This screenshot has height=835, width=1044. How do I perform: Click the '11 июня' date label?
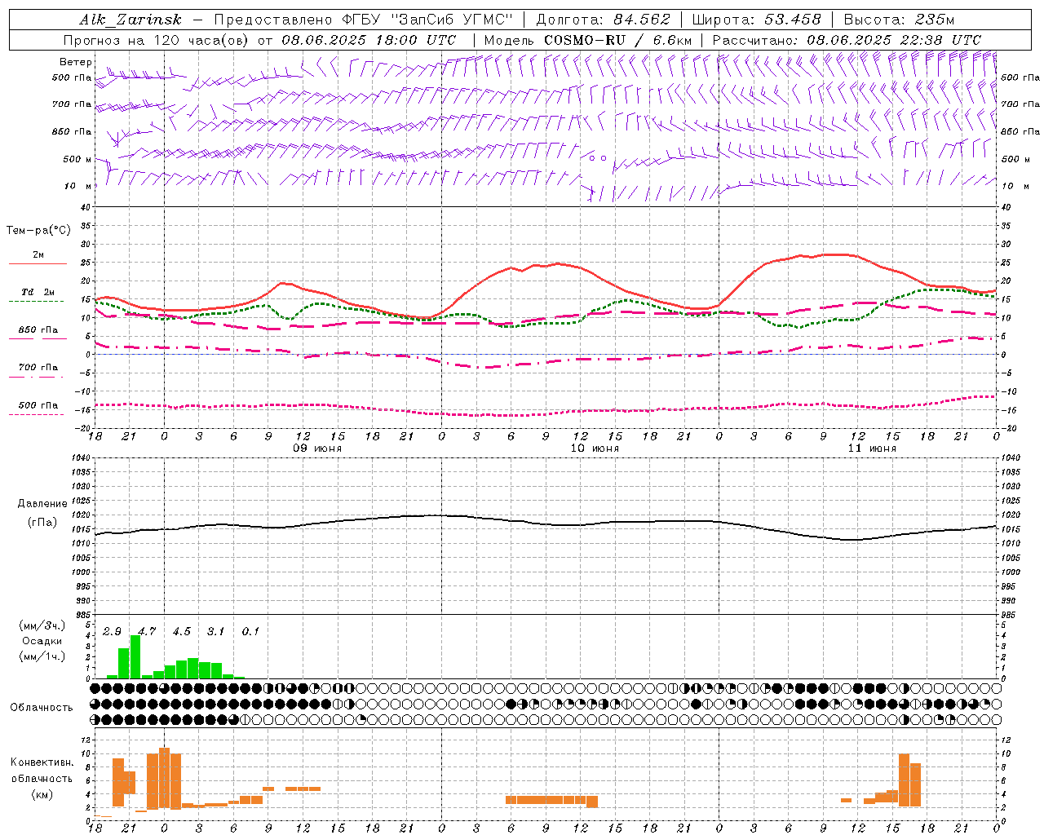(x=872, y=448)
